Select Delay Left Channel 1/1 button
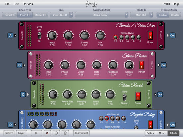 click(101, 118)
